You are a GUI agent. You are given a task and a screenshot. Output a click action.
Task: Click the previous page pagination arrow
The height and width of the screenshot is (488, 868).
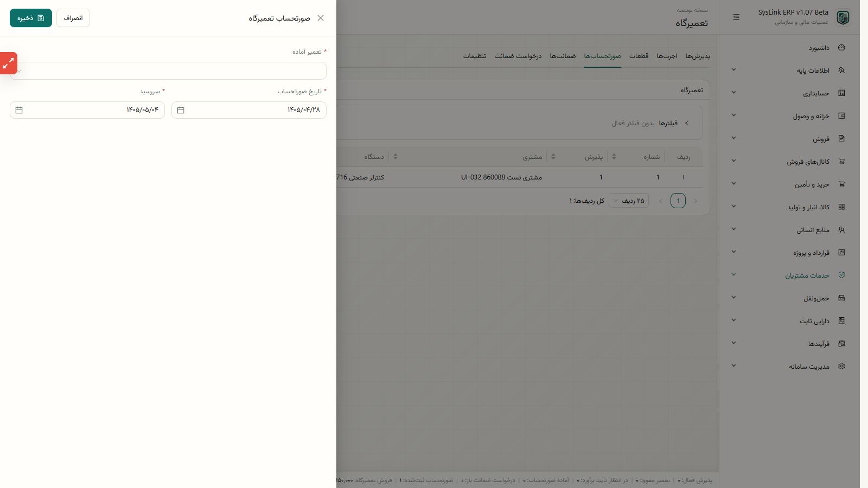point(695,201)
